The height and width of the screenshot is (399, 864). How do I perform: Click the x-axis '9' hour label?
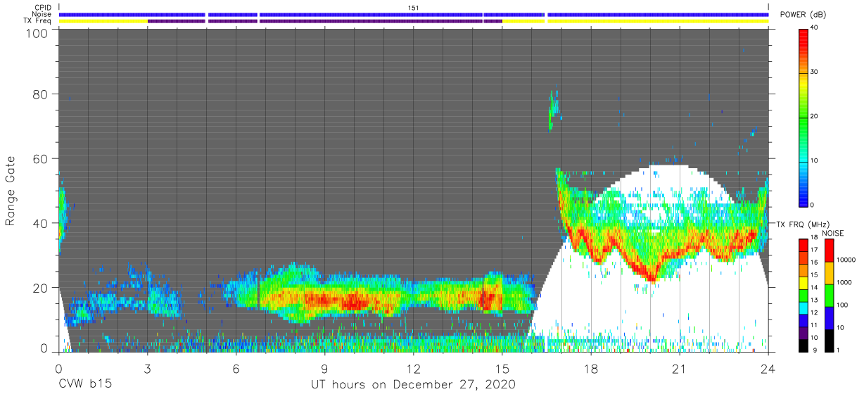(x=324, y=368)
